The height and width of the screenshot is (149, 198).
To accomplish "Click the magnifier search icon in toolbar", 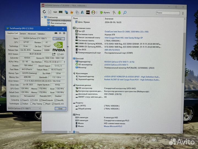I will 125,12.
